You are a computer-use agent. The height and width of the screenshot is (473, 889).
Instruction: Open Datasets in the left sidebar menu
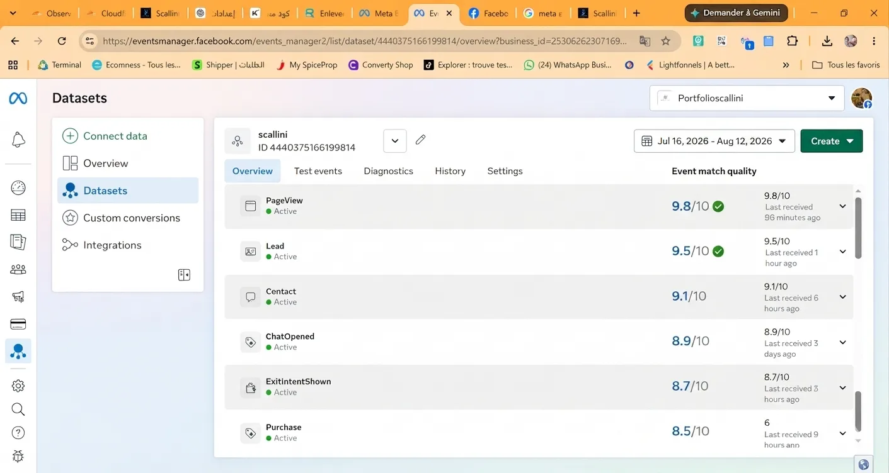point(128,191)
